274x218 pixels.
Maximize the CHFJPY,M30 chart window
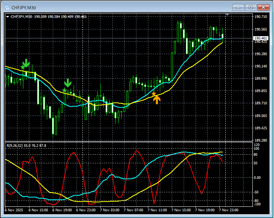251,7
